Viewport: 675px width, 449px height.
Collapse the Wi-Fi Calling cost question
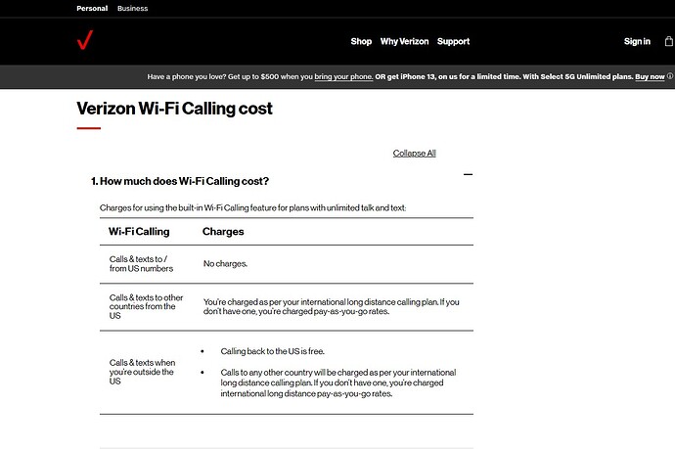tap(468, 174)
